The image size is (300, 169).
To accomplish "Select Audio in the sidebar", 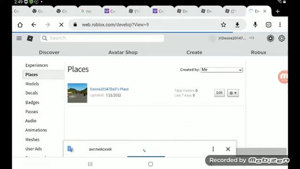I will 30,121.
